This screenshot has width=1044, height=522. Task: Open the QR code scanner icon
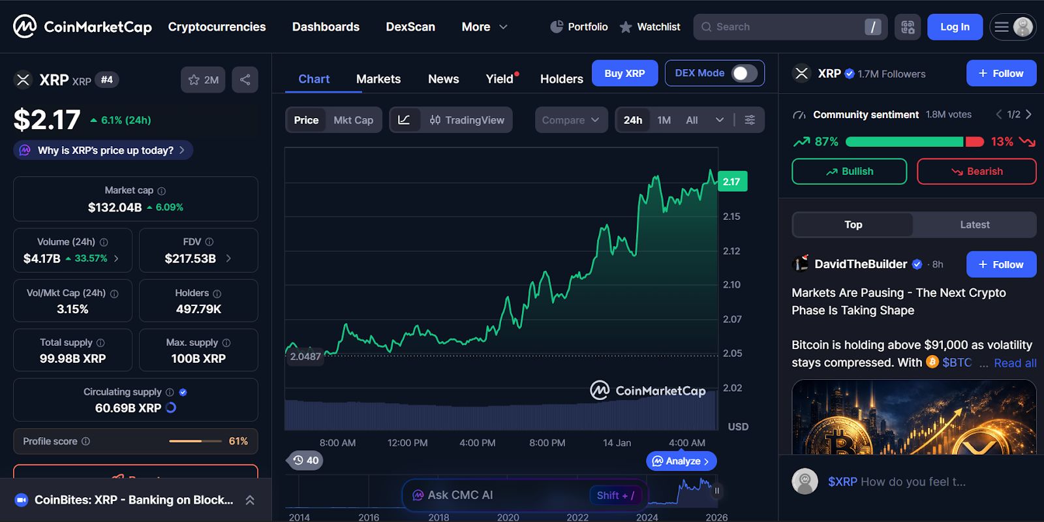[x=908, y=27]
